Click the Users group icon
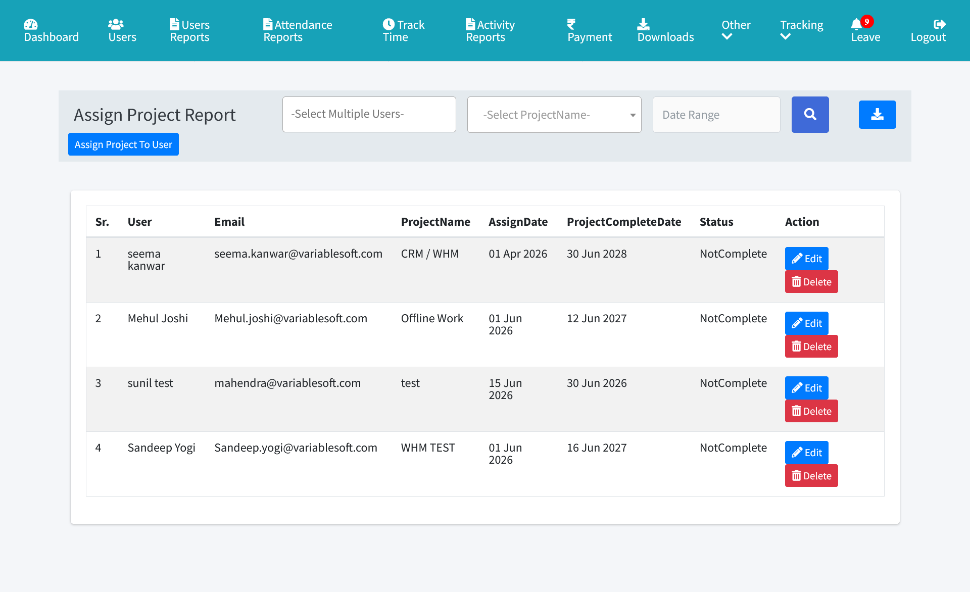Viewport: 970px width, 592px height. click(116, 24)
